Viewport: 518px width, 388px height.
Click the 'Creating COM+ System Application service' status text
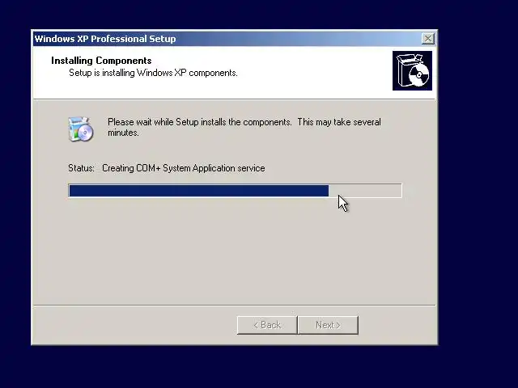click(x=184, y=168)
